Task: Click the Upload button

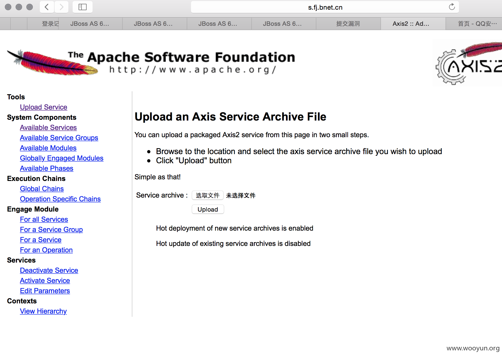Action: [208, 209]
